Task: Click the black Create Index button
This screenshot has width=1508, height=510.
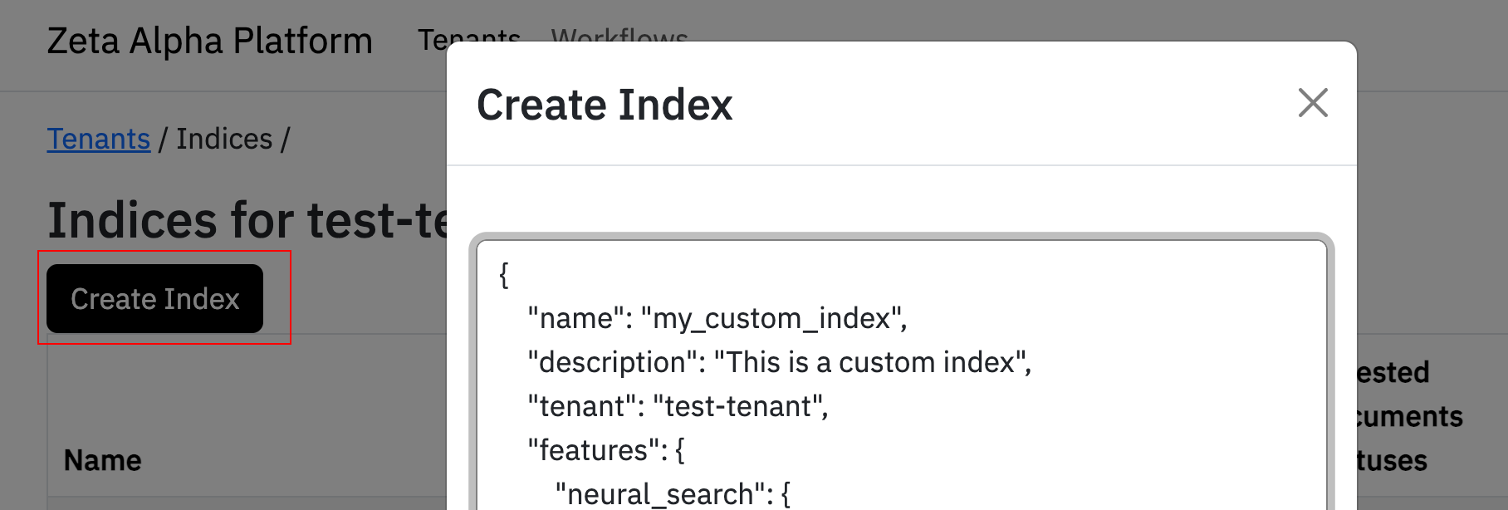Action: 155,299
